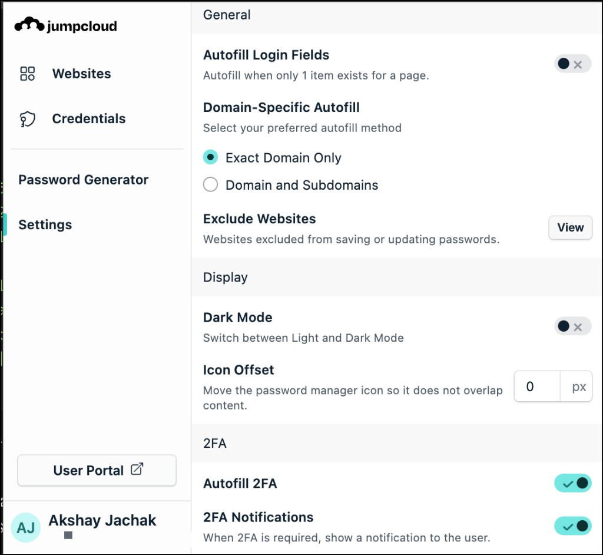Click the 2FA section header
The width and height of the screenshot is (603, 555).
[214, 444]
